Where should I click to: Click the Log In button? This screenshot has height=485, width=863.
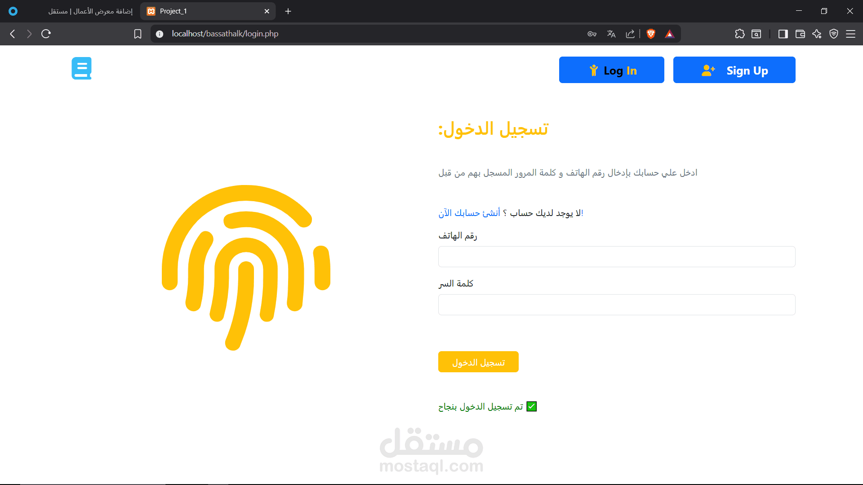tap(611, 70)
